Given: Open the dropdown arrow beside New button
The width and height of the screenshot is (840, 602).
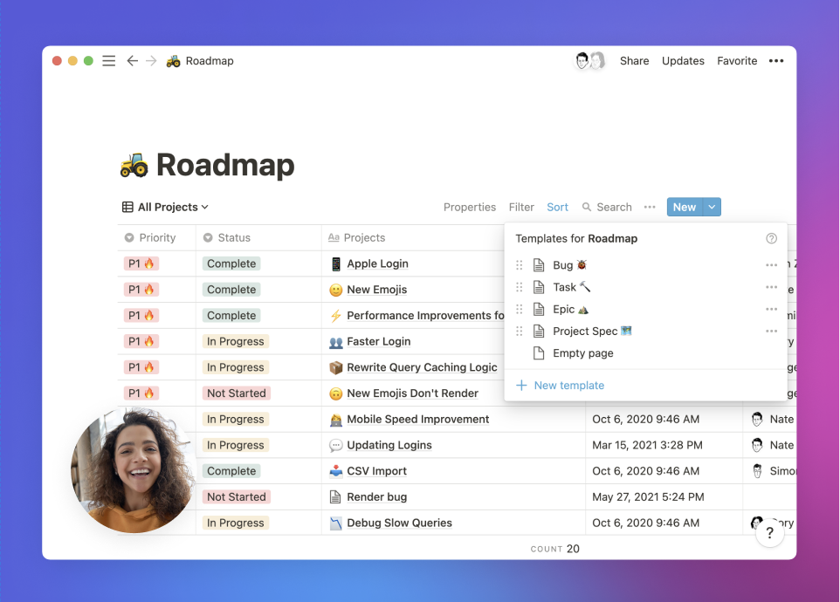Looking at the screenshot, I should coord(712,208).
